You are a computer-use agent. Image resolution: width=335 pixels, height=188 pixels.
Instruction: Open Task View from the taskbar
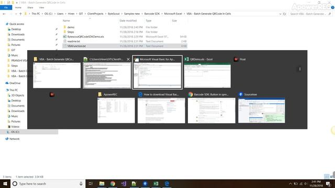click(x=91, y=183)
